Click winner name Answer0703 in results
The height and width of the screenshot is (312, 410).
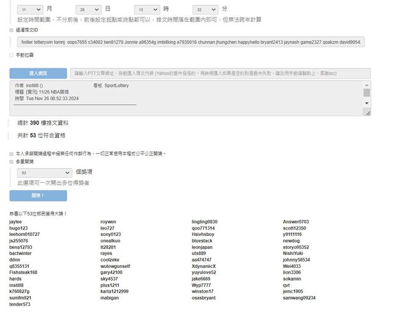tap(296, 222)
